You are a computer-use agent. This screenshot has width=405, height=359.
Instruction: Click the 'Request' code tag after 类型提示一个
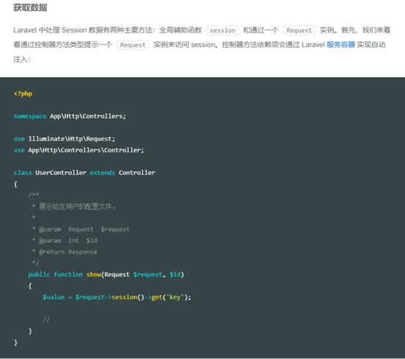pyautogui.click(x=133, y=45)
